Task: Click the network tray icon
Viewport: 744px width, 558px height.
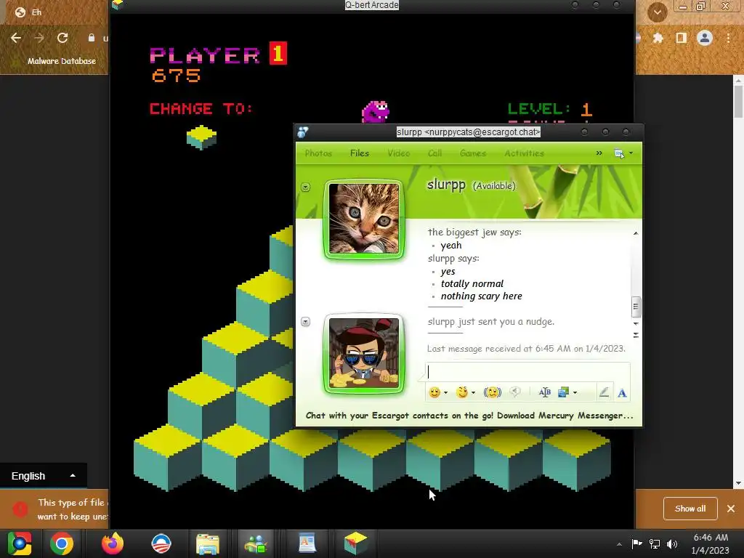Action: click(x=655, y=543)
